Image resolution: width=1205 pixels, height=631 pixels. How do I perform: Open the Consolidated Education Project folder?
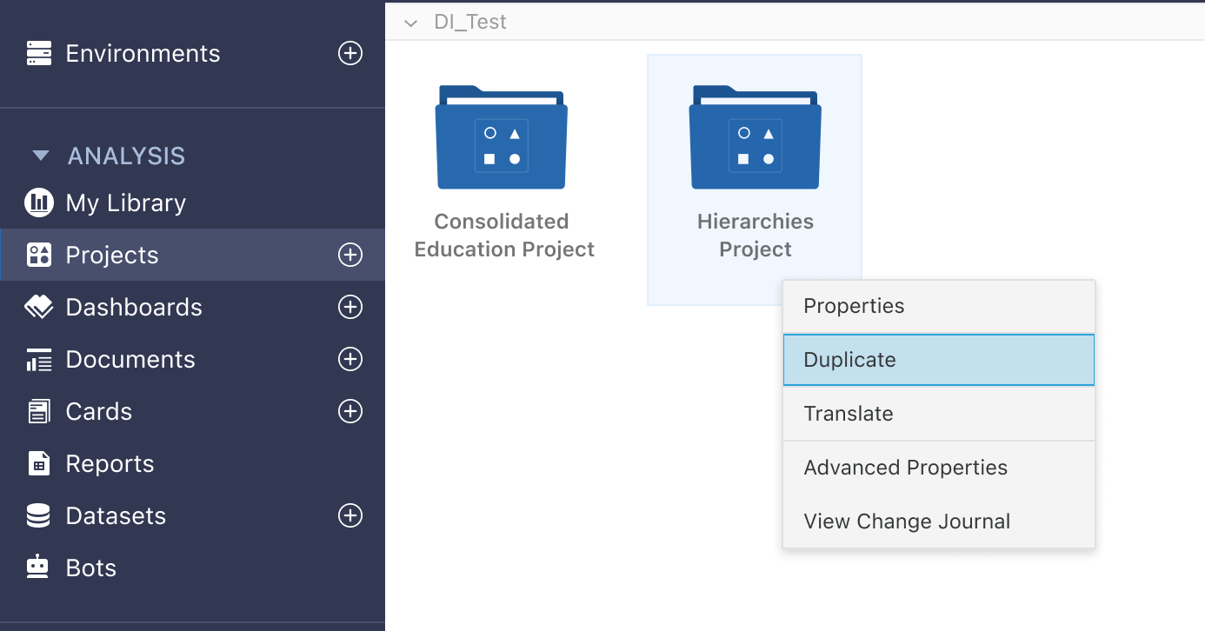click(x=502, y=139)
